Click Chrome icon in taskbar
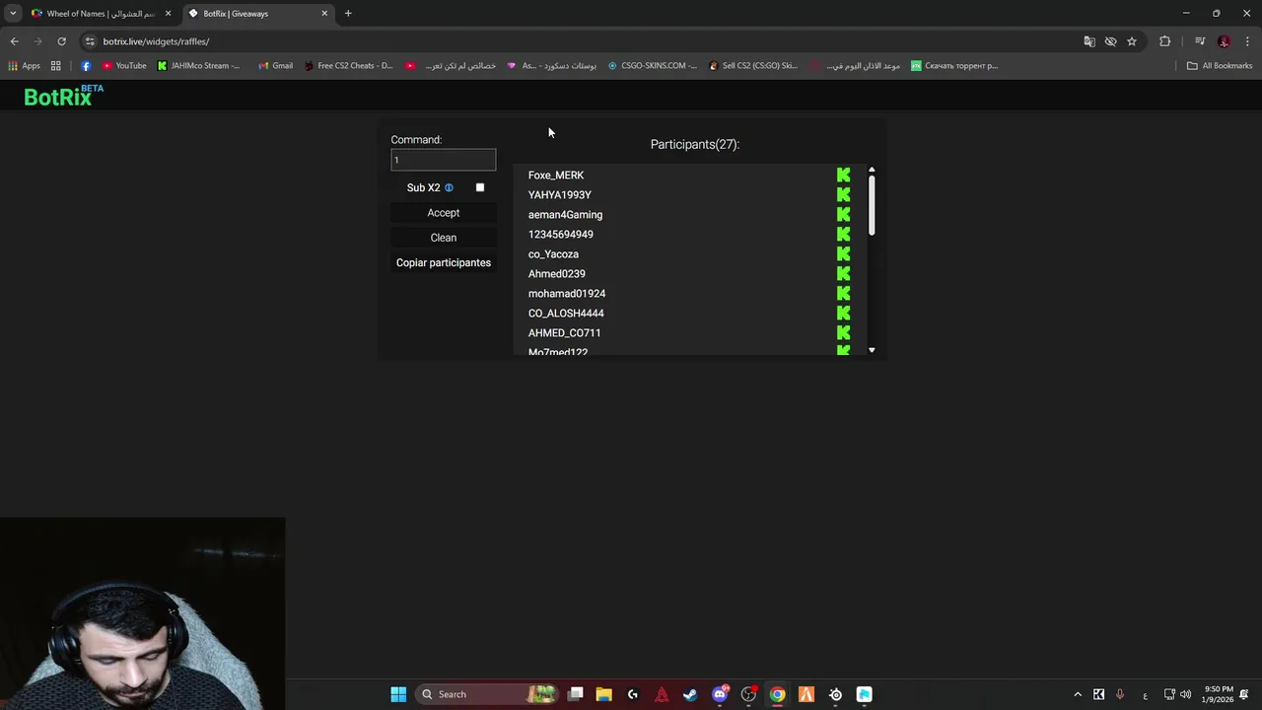The height and width of the screenshot is (710, 1262). (778, 694)
